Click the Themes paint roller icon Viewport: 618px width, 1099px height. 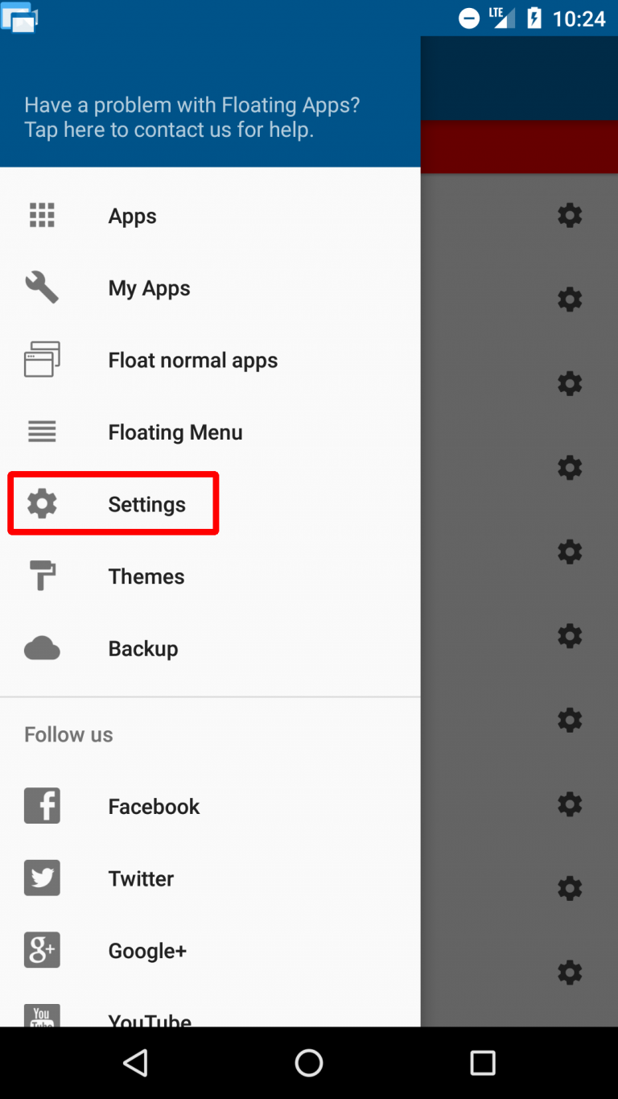point(41,576)
